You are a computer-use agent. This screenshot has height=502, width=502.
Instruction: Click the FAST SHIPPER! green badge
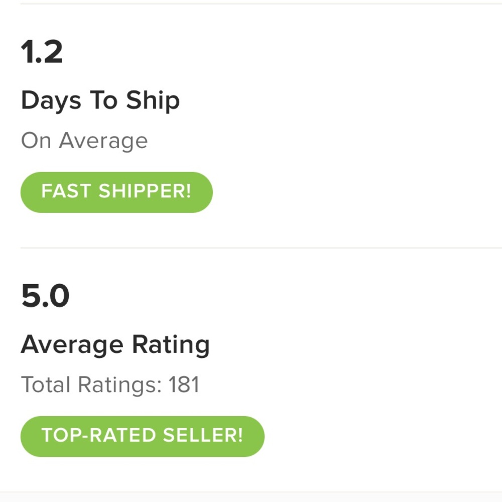click(x=116, y=192)
